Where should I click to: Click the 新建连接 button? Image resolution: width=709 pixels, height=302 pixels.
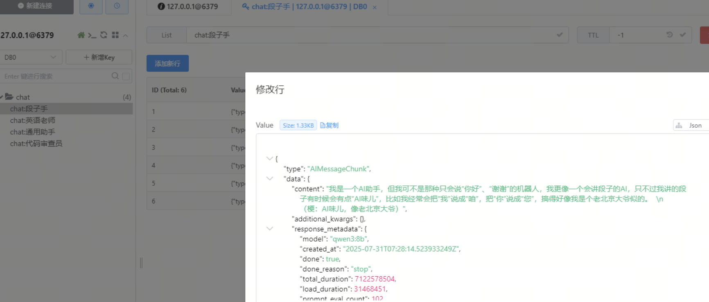tap(36, 6)
